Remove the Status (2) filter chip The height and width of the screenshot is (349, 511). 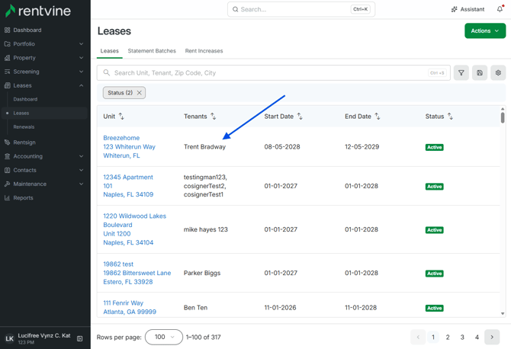pyautogui.click(x=139, y=93)
